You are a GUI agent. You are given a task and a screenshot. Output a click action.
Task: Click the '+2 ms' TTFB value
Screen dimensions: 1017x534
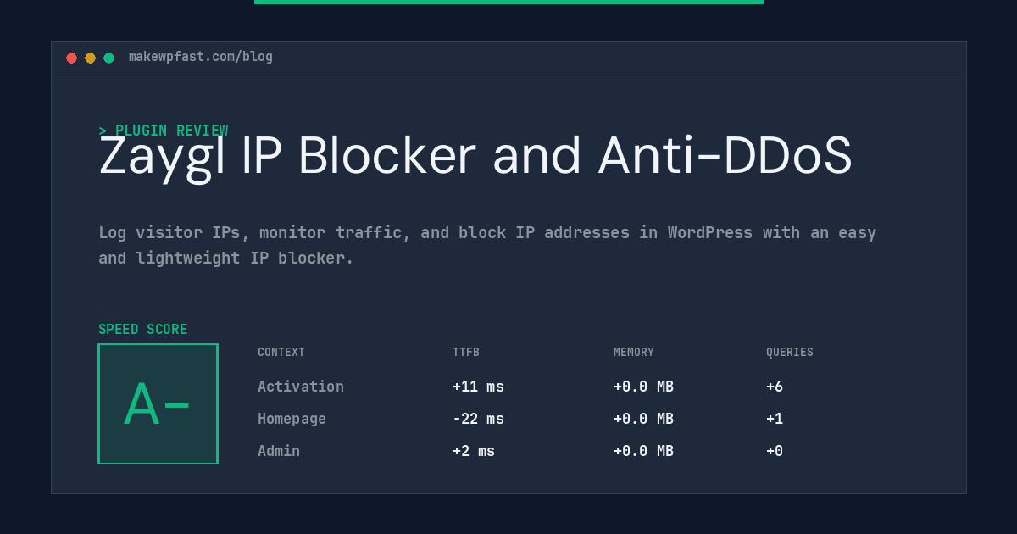click(x=474, y=451)
